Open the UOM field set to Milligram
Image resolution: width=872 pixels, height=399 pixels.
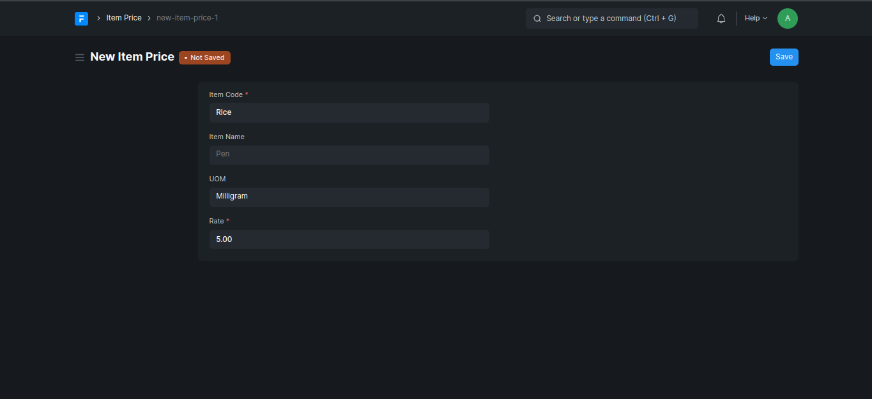[349, 197]
